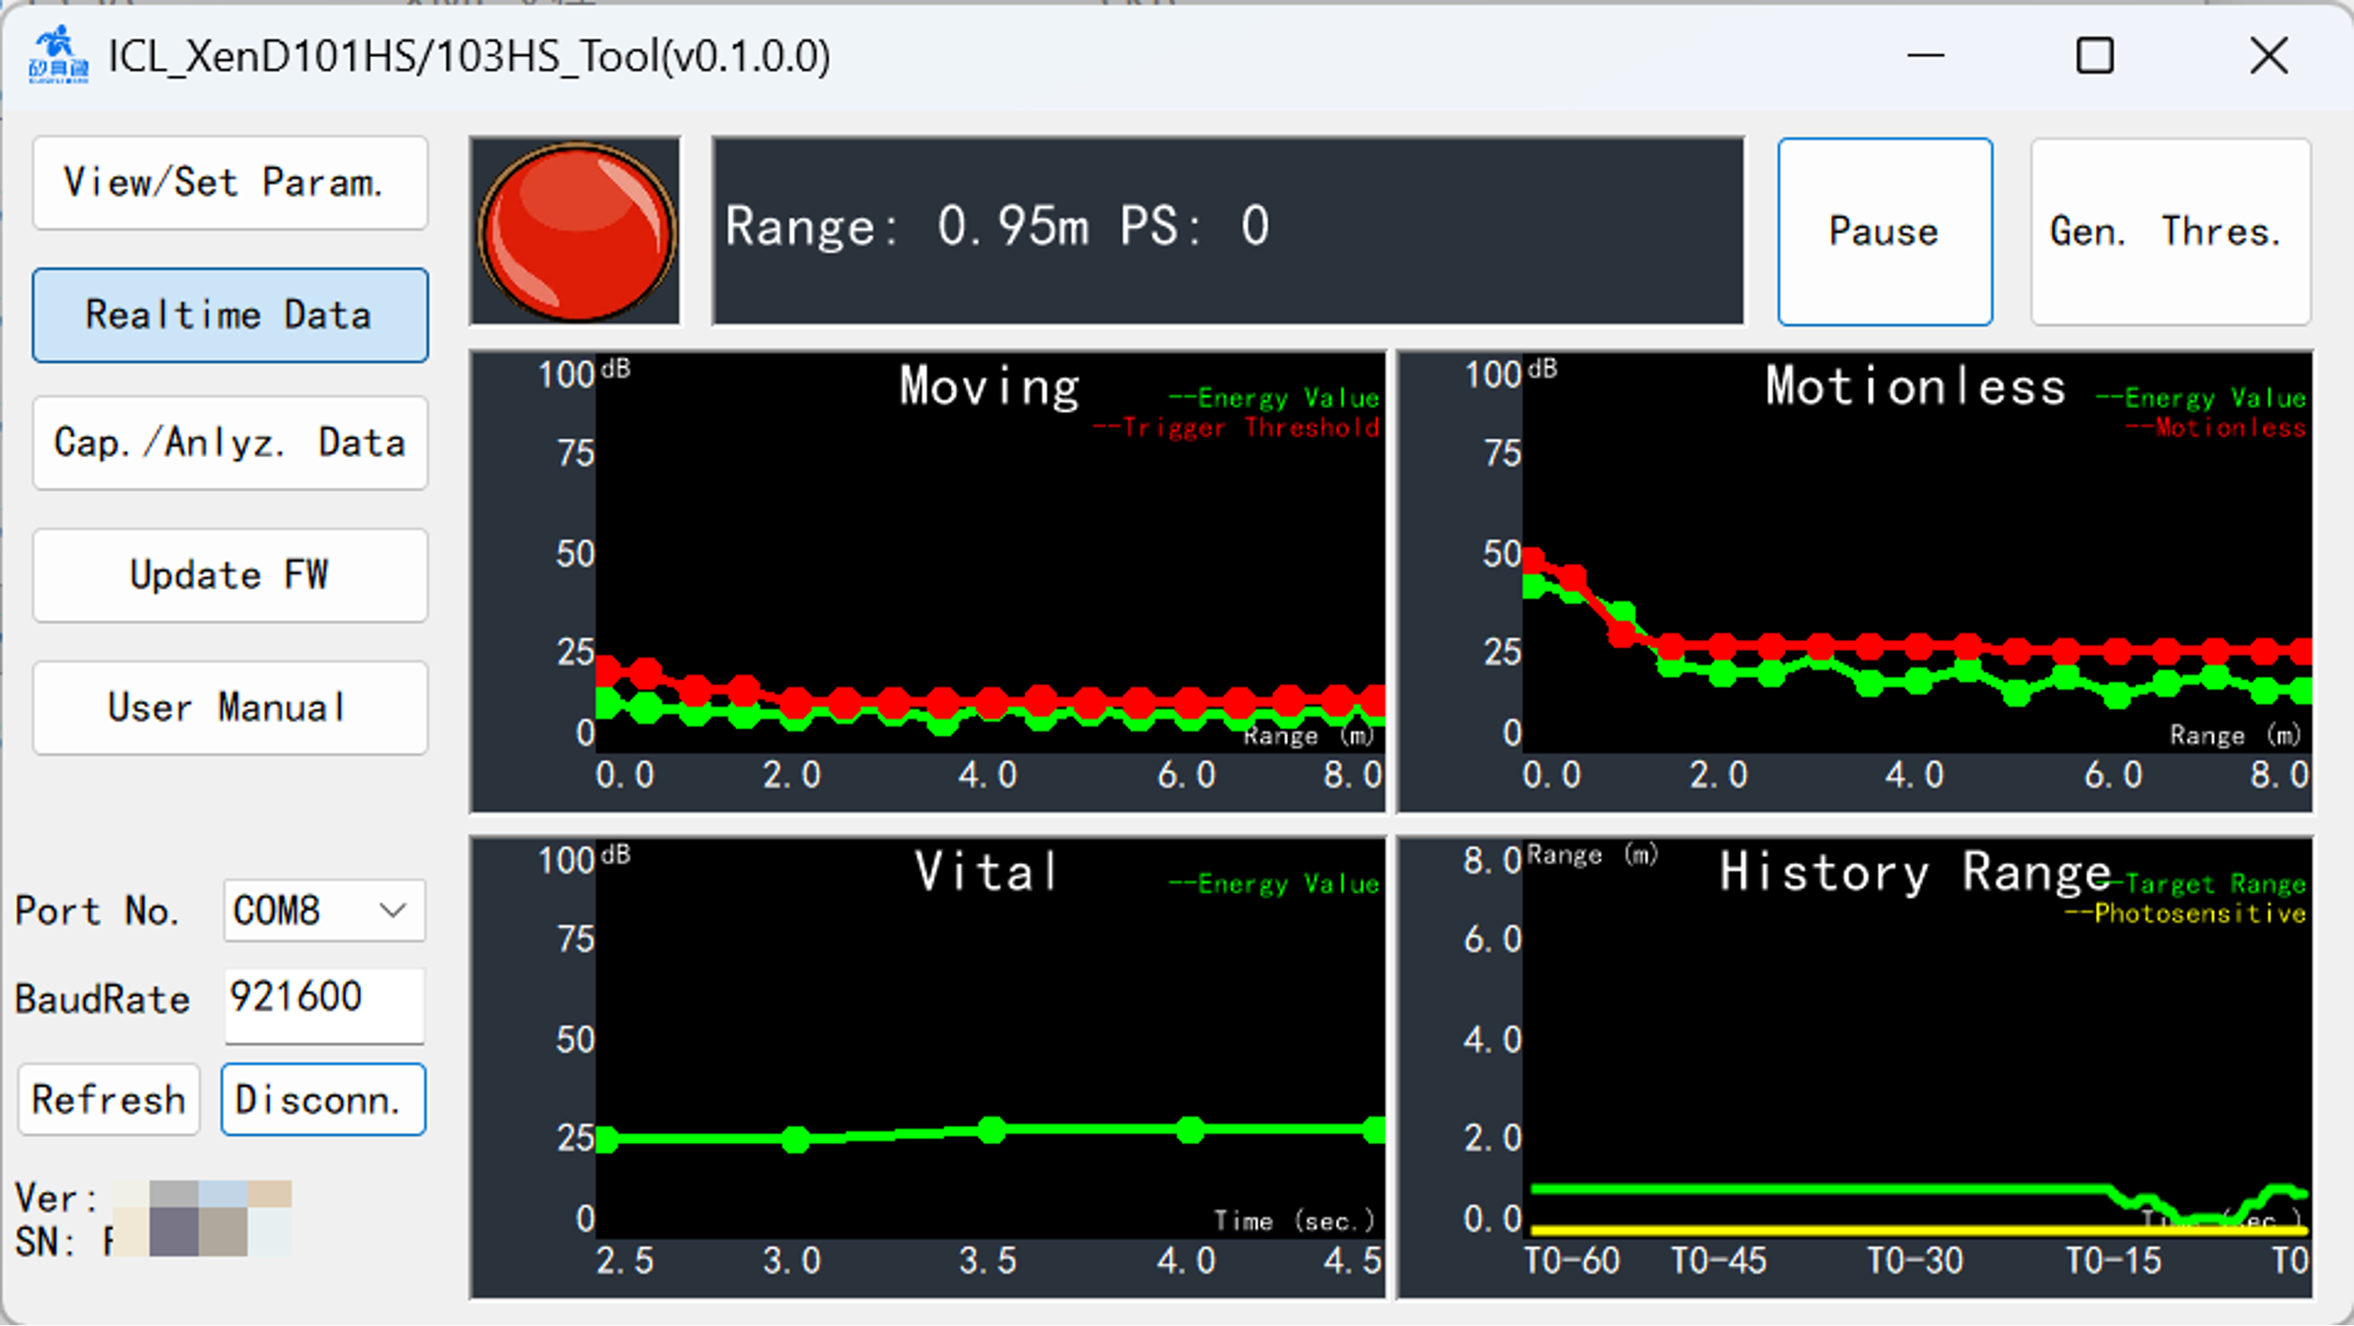The image size is (2354, 1326).
Task: Open the Cap./Anlyz. Data page
Action: coord(230,443)
